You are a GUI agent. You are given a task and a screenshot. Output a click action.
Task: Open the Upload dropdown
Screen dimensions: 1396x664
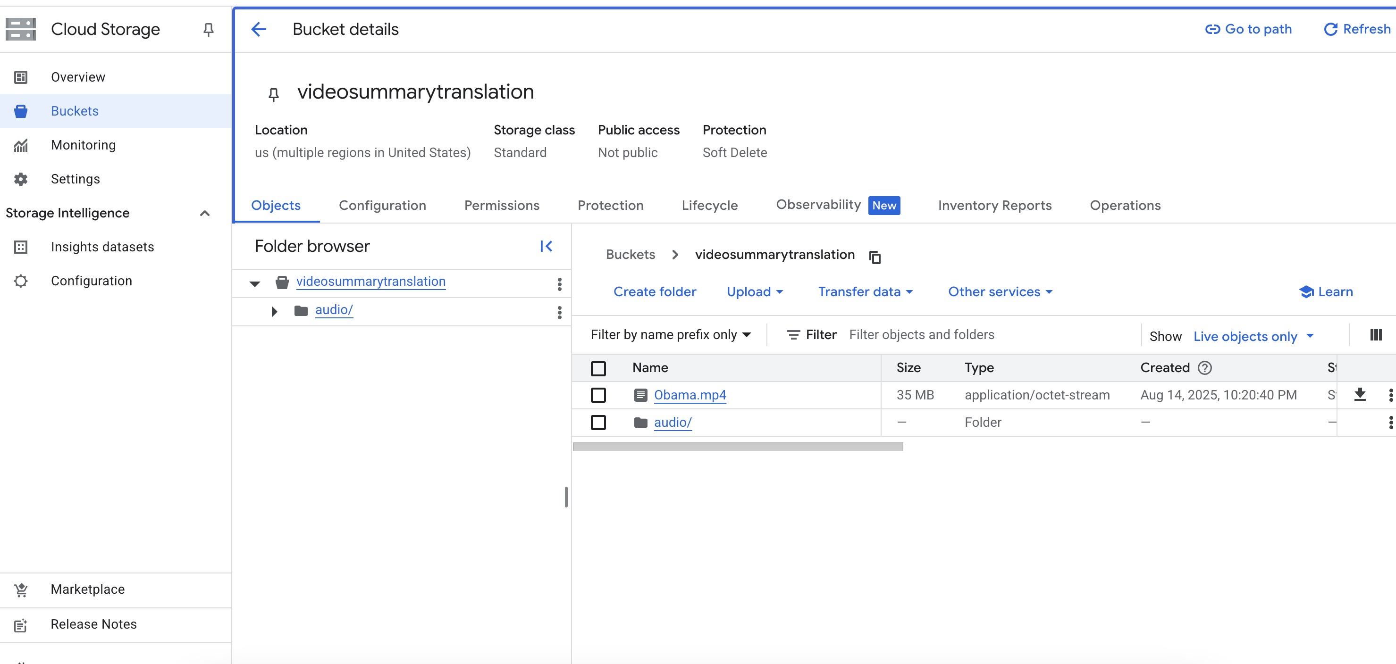coord(754,292)
